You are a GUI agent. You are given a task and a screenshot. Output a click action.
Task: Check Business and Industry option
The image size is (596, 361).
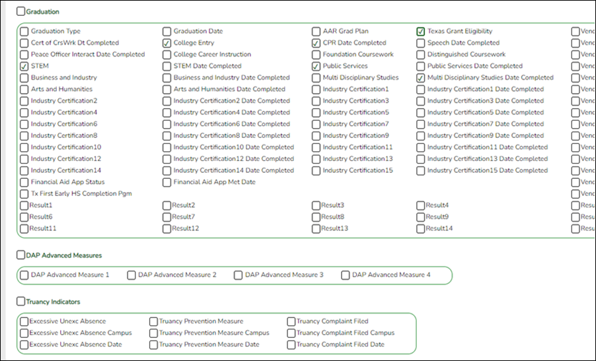24,78
